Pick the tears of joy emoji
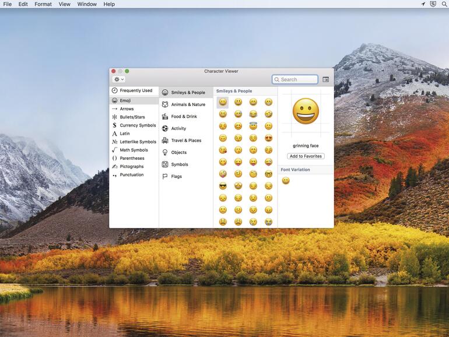This screenshot has width=449, height=337. (253, 114)
